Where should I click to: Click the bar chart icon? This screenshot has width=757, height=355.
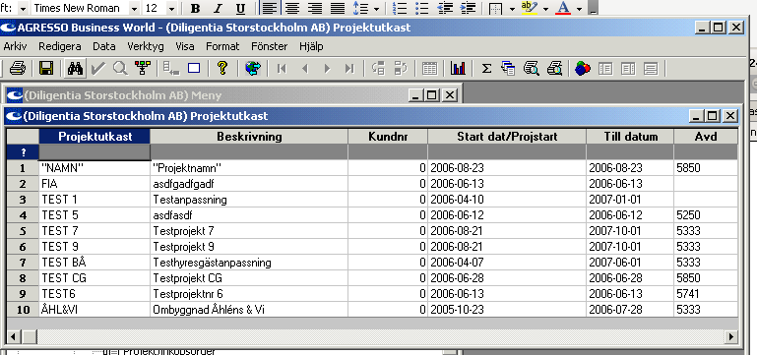click(x=458, y=69)
